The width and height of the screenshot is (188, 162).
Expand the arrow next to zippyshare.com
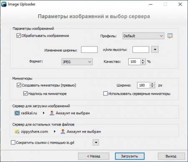coord(55,131)
